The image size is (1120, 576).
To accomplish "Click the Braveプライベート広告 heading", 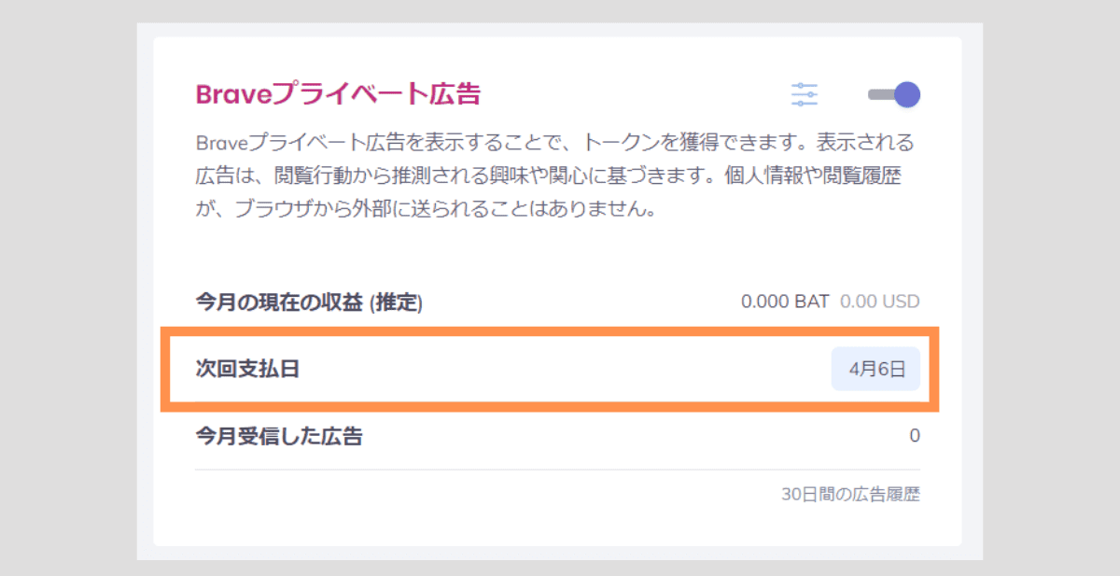I will coord(338,94).
